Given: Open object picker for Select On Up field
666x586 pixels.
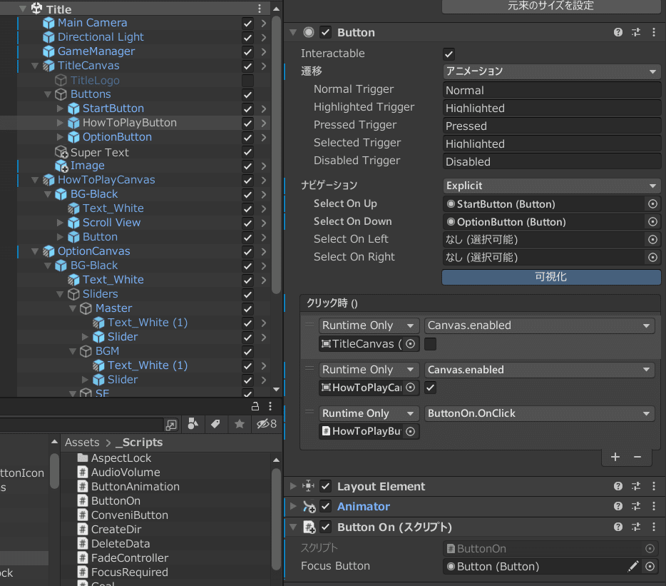Looking at the screenshot, I should (x=653, y=204).
